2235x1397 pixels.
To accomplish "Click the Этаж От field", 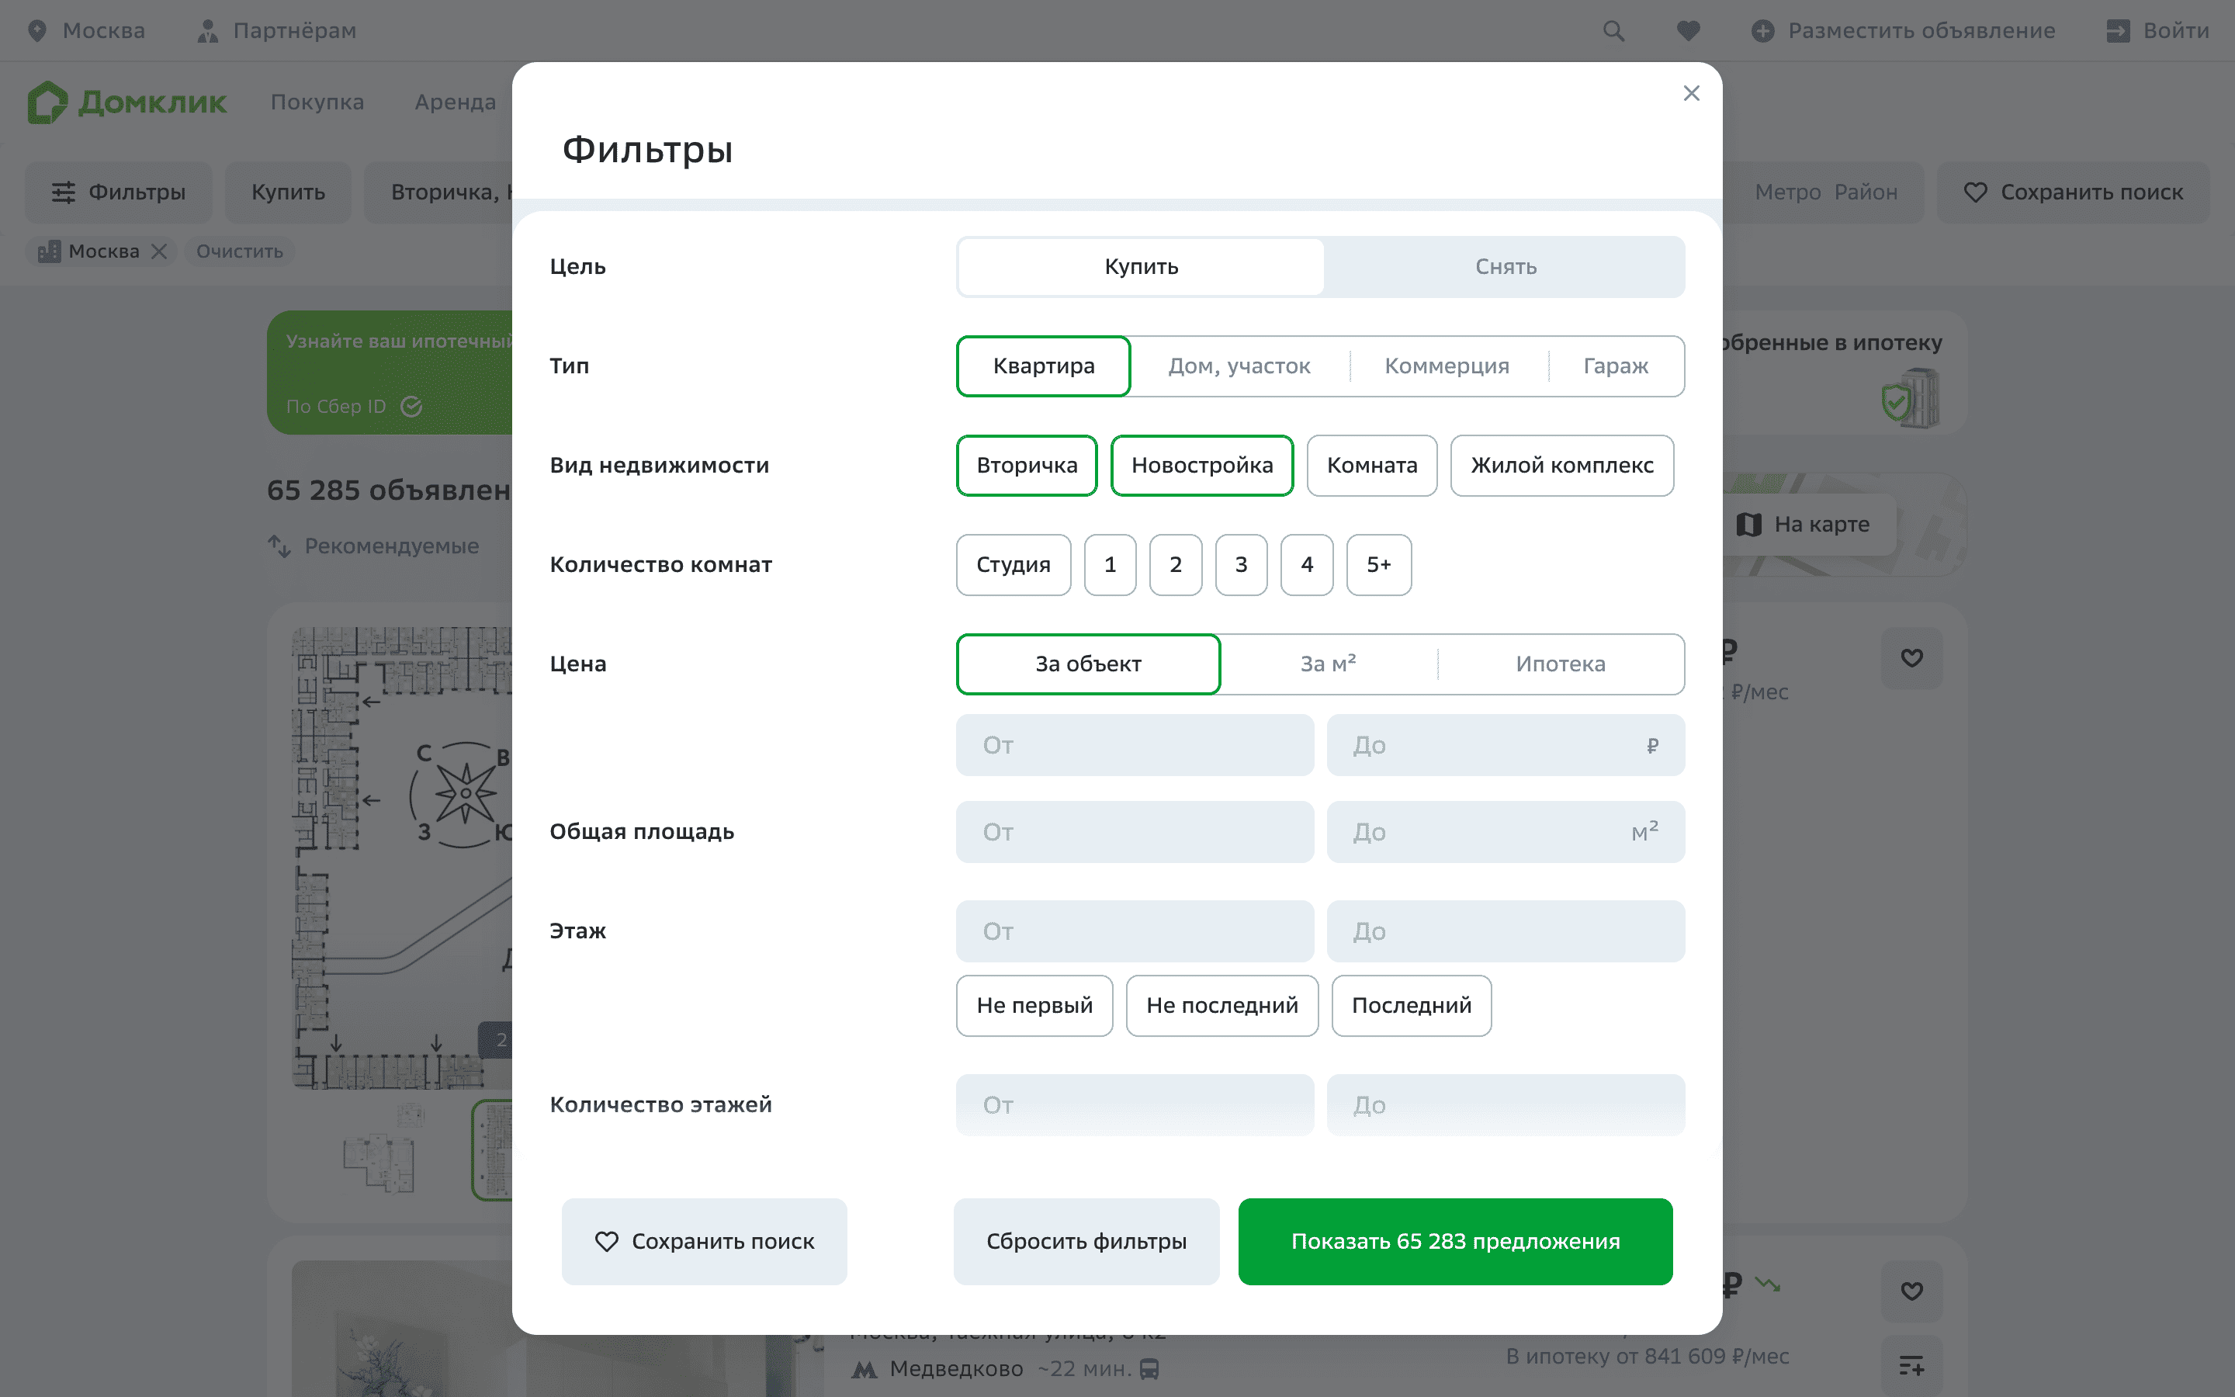I will [x=1135, y=931].
